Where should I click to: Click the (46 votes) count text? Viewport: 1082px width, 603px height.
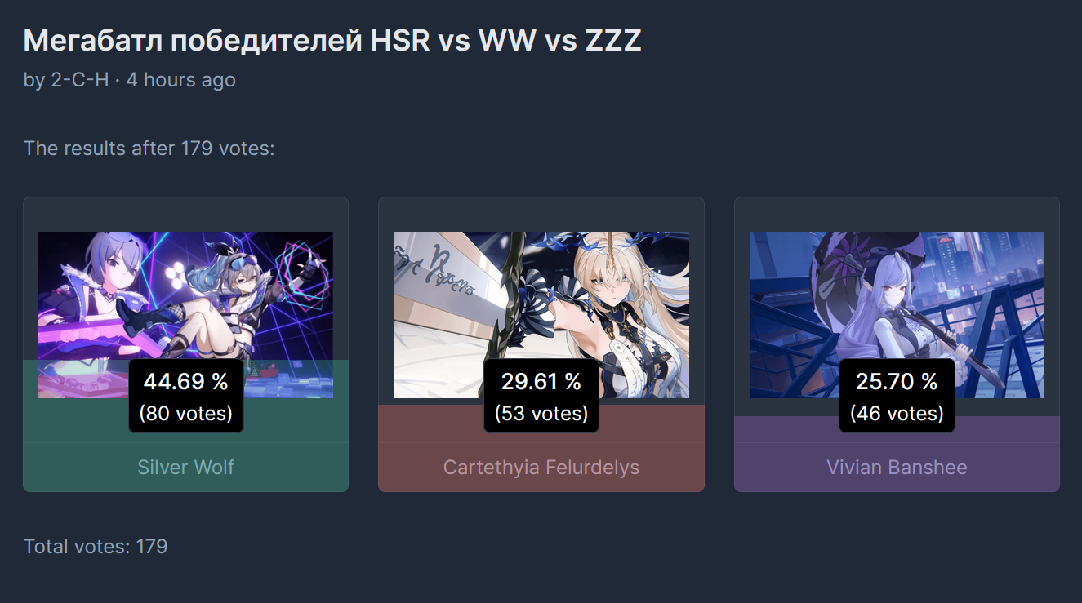tap(897, 414)
